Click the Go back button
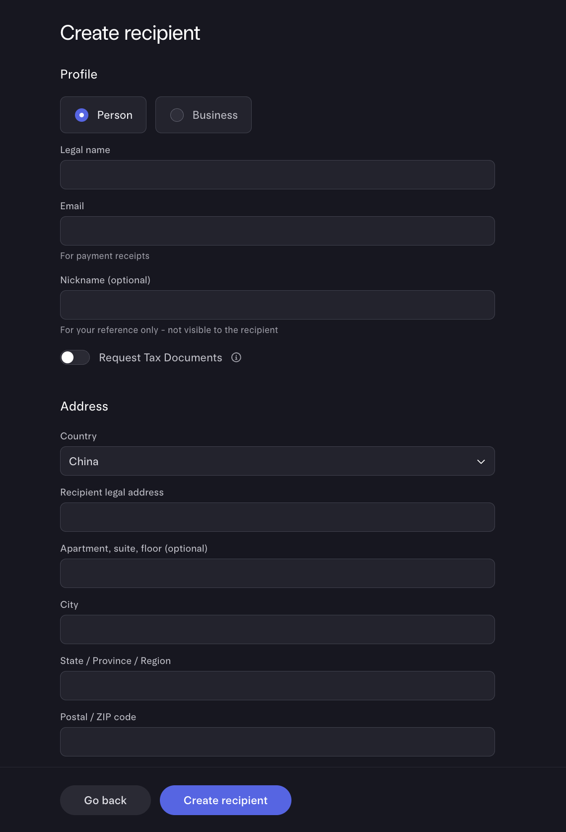Screen dimensions: 566x832 click(x=105, y=800)
